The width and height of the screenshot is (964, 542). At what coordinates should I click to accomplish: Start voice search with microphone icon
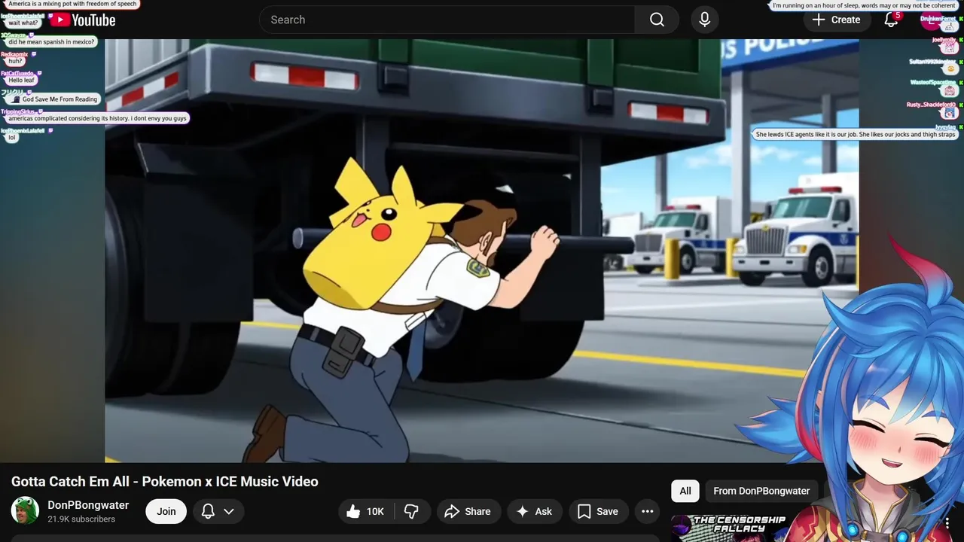(x=705, y=20)
